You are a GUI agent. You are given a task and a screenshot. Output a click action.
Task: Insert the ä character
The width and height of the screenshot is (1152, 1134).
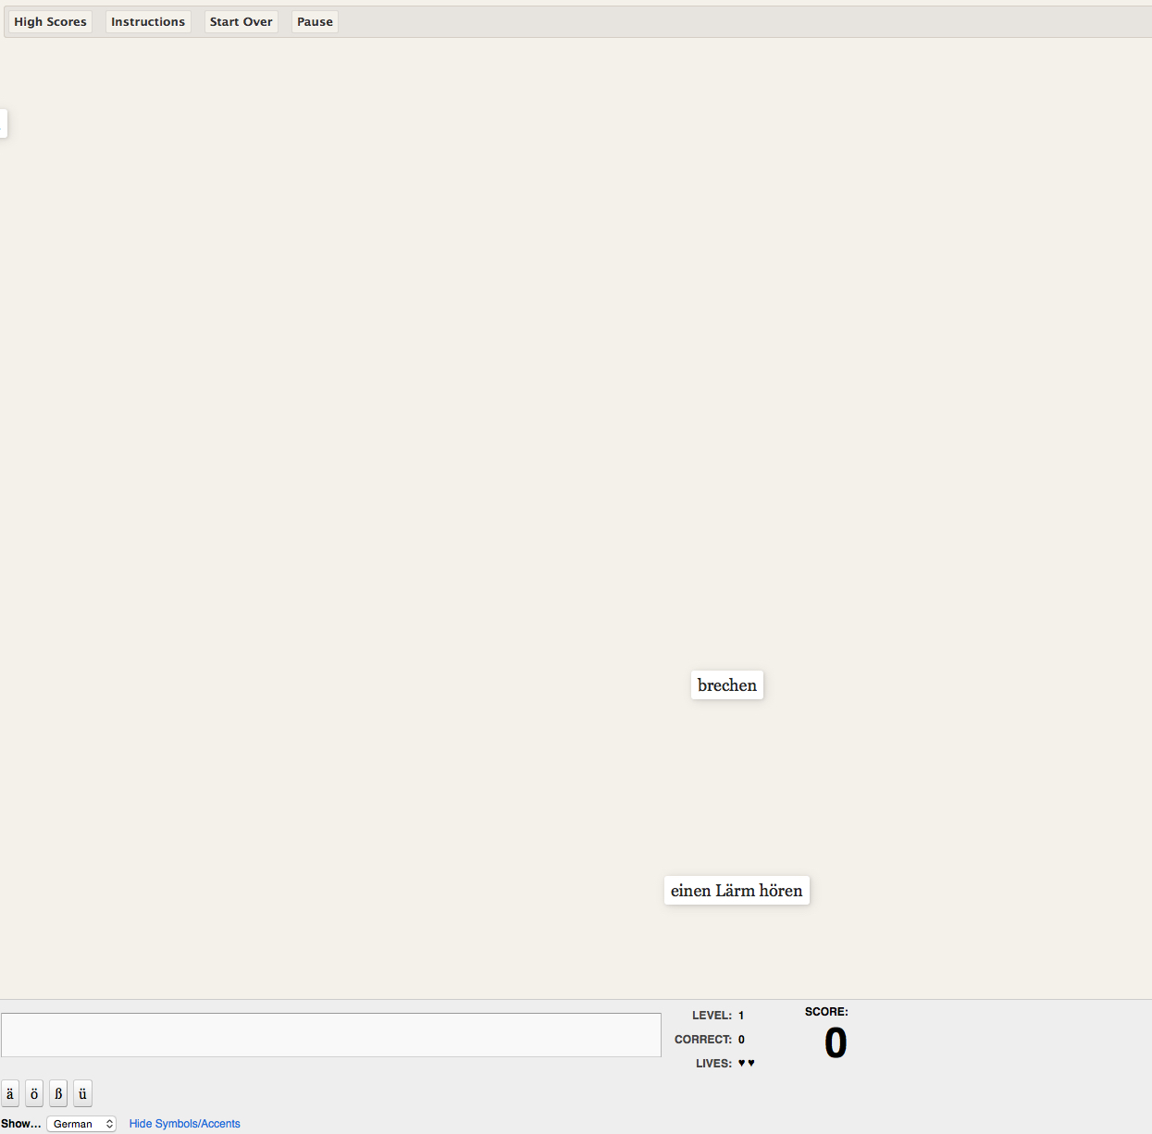pos(10,1093)
